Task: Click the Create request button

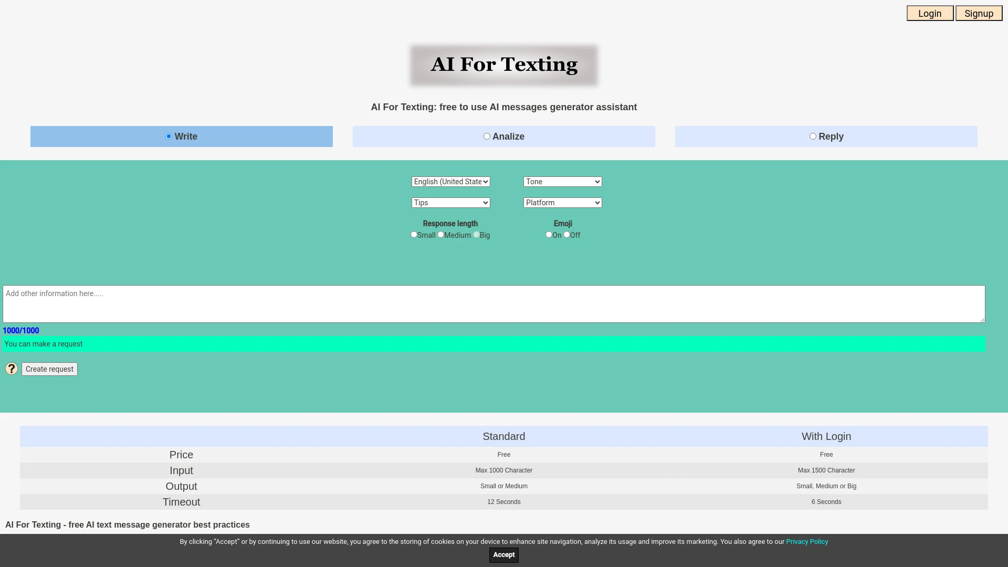Action: (x=49, y=369)
